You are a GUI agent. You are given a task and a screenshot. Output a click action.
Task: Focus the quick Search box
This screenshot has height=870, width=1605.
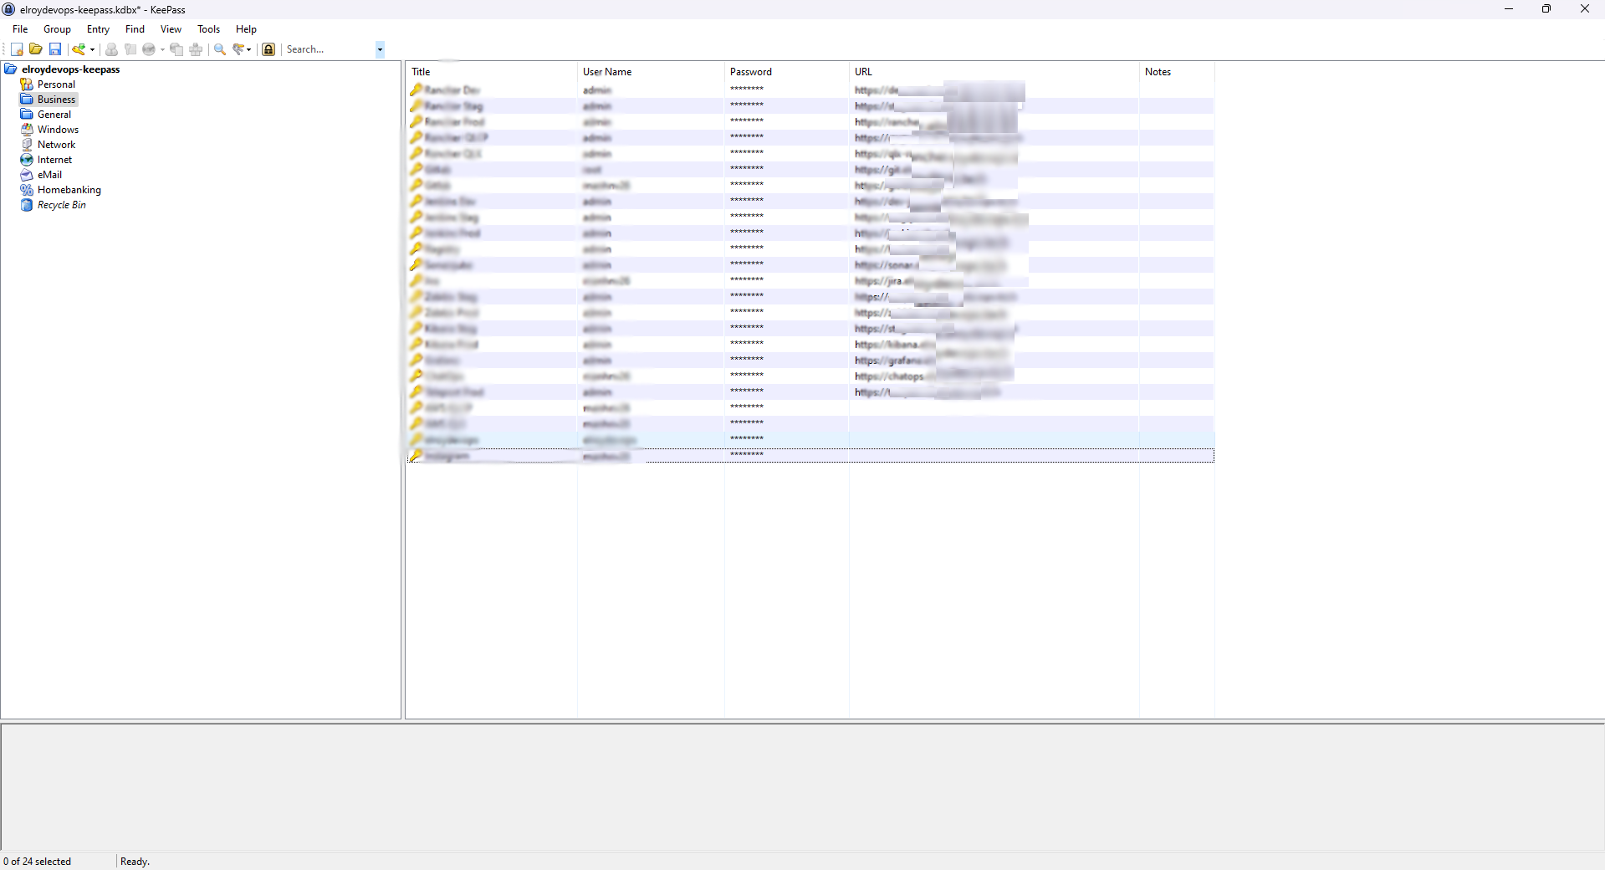pyautogui.click(x=330, y=49)
